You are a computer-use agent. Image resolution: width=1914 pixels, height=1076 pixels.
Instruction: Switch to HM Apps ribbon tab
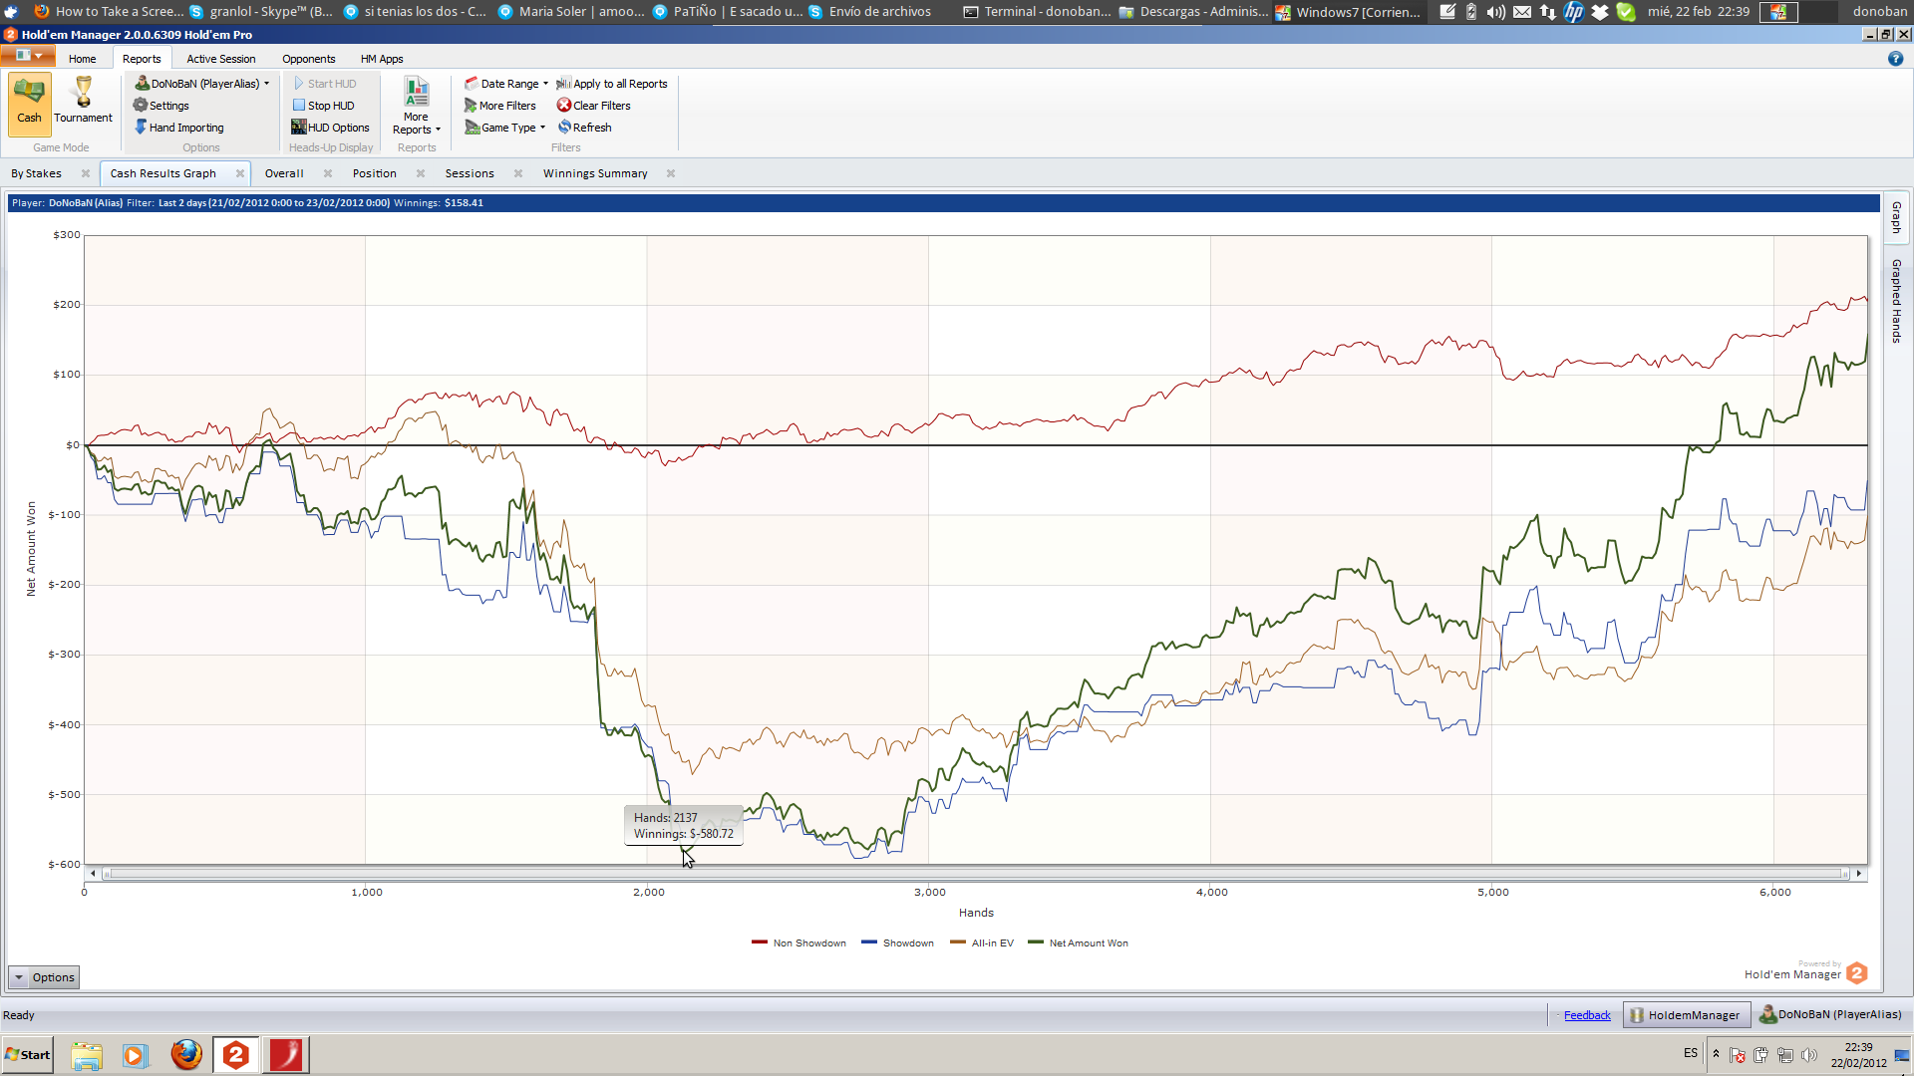coord(382,59)
